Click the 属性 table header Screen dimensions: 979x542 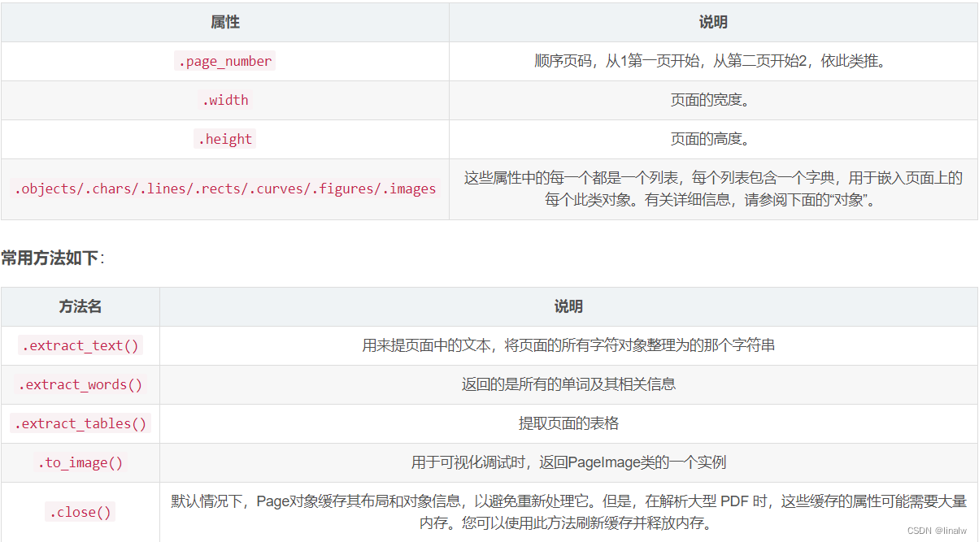[x=224, y=22]
